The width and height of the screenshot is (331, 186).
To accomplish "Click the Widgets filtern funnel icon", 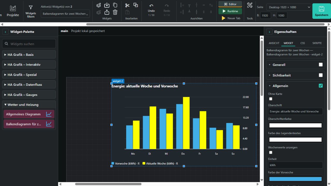I will 31,8.
